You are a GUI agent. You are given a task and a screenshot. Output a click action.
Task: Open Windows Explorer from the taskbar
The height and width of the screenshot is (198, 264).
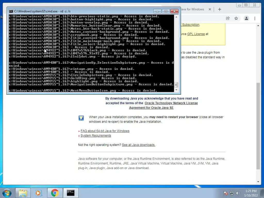coord(23,193)
